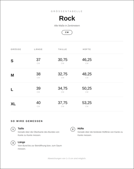Click the 53,25 hip value for XL
Image resolution: width=134 pixels, height=169 pixels.
coord(87,103)
